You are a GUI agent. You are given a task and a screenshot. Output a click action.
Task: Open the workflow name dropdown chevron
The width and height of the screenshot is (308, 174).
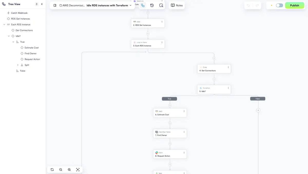tap(130, 5)
